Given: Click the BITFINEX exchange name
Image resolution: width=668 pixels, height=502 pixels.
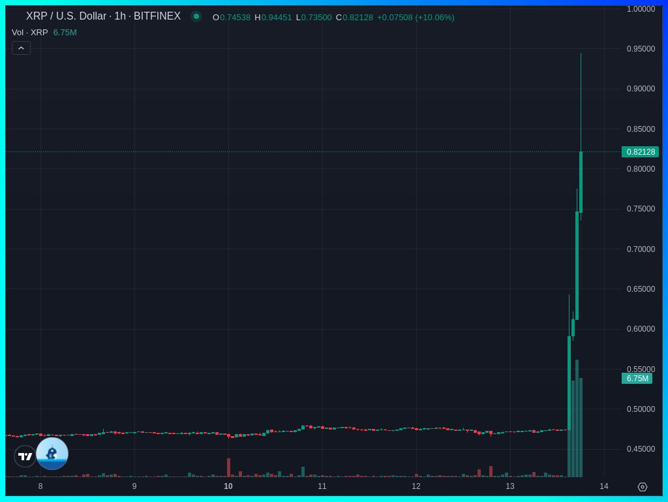Looking at the screenshot, I should pyautogui.click(x=157, y=16).
